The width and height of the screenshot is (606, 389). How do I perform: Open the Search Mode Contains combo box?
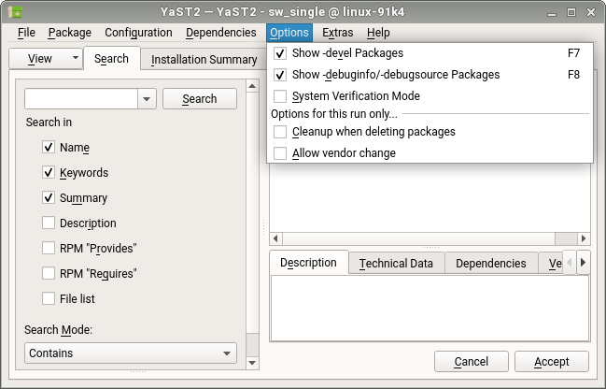click(130, 353)
